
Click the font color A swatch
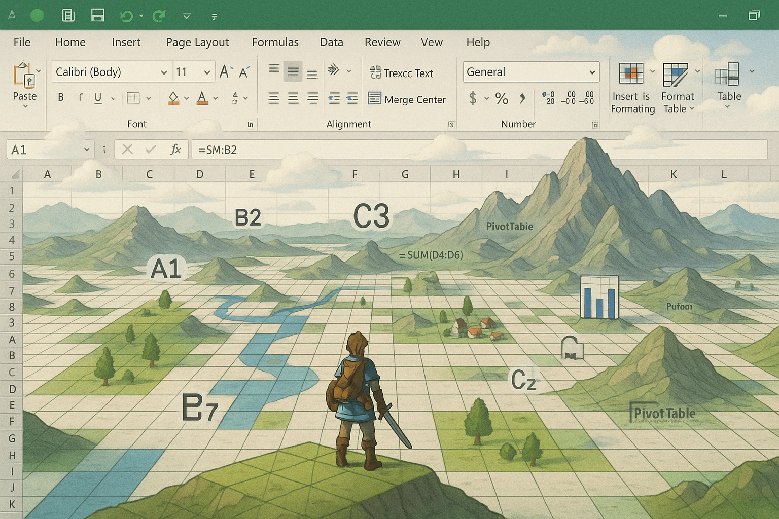pyautogui.click(x=202, y=98)
